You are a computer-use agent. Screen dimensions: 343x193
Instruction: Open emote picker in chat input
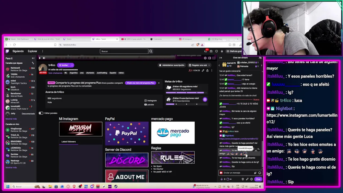pos(259,173)
